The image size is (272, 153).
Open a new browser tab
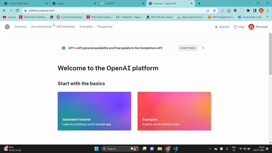(x=199, y=3)
